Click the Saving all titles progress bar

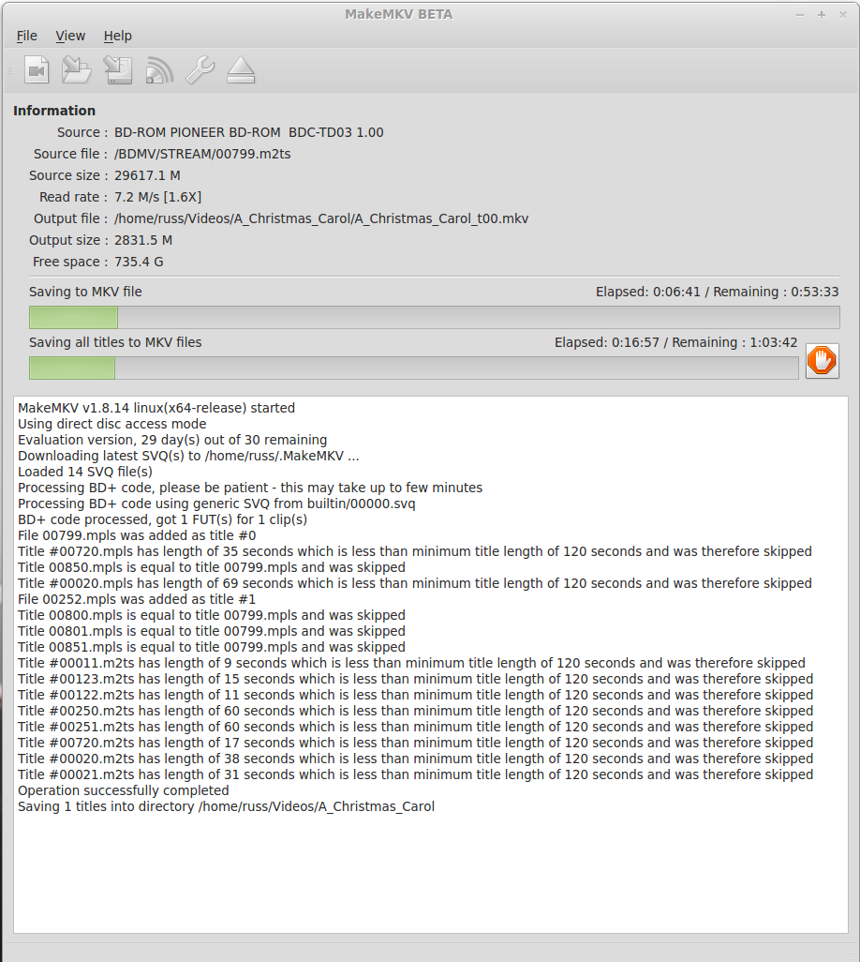[x=414, y=368]
